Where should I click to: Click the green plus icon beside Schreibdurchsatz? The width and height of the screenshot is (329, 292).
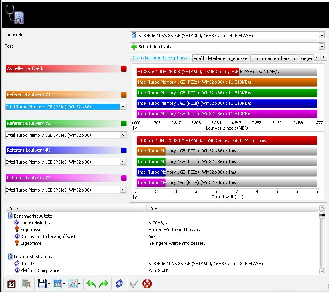point(134,46)
